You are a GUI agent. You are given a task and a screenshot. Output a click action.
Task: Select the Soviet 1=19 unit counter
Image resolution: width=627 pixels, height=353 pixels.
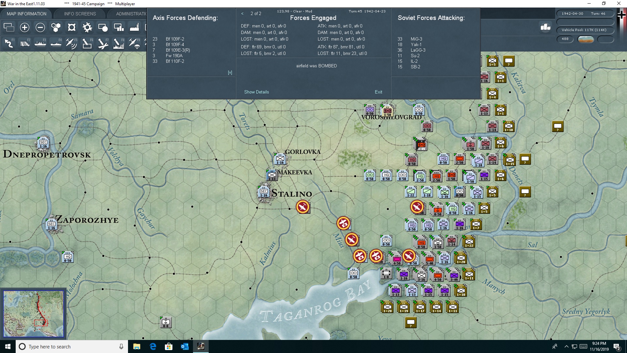click(404, 307)
